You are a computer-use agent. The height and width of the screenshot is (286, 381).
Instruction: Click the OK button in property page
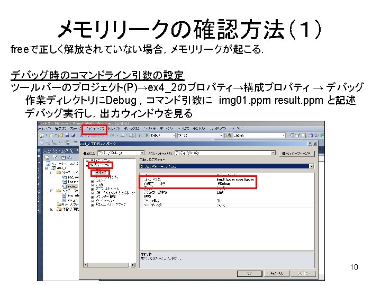coord(250,274)
